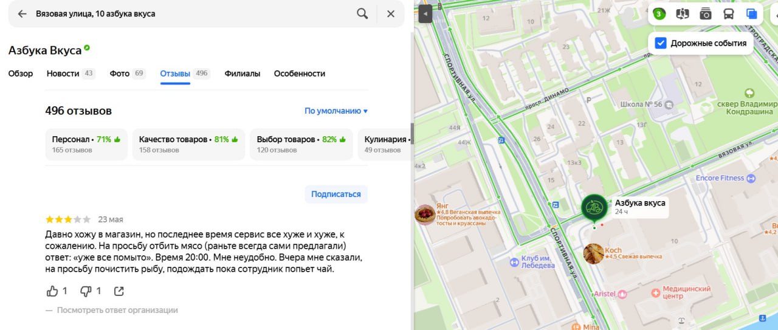Open the map layers icon
The width and height of the screenshot is (778, 330).
tap(752, 13)
